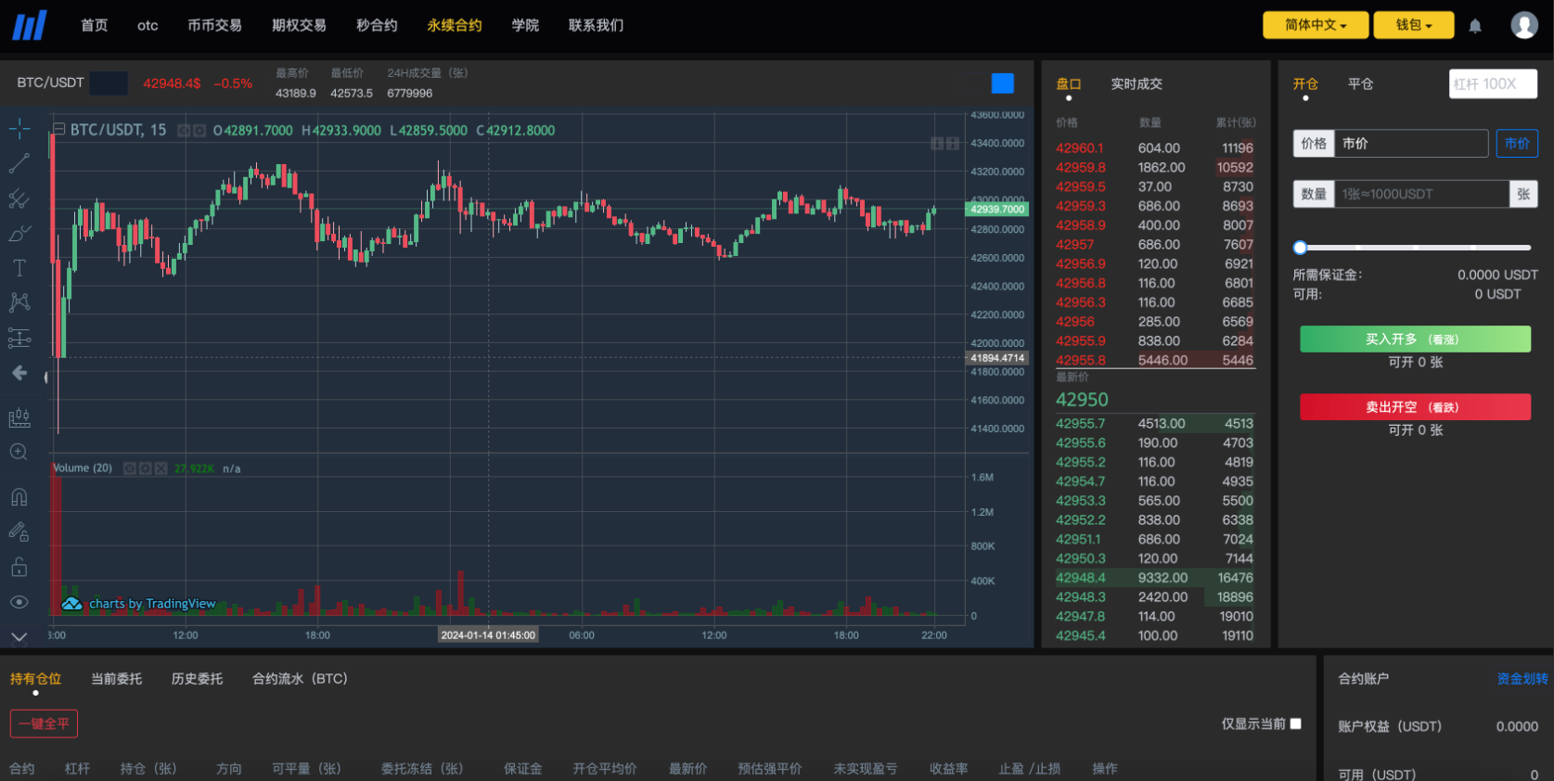Viewport: 1554px width, 781px height.
Task: Select the crosshair cursor tool
Action: [19, 129]
